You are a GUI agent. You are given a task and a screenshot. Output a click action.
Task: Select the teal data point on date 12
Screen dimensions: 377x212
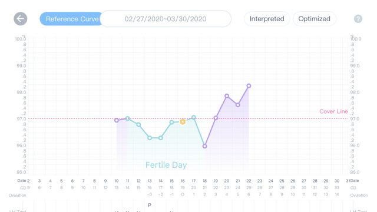coord(138,124)
